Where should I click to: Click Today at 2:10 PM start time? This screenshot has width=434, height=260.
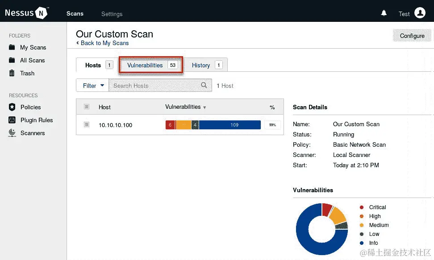pyautogui.click(x=356, y=165)
